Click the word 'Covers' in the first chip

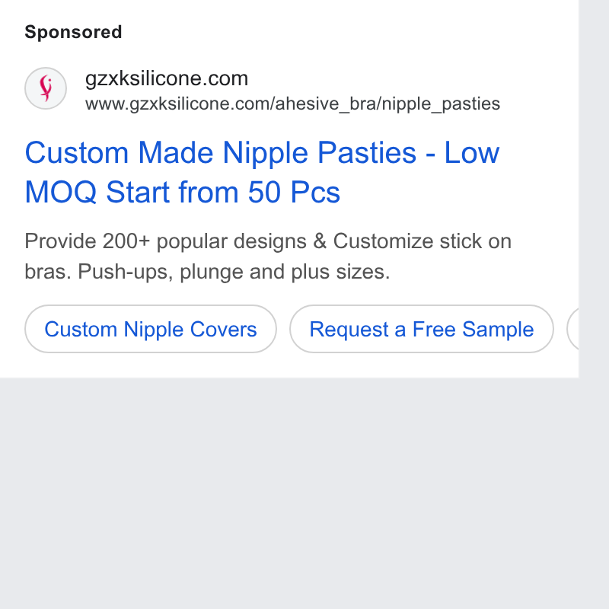coord(224,329)
